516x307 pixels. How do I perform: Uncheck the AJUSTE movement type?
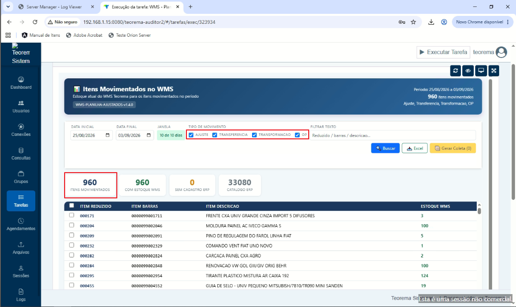191,135
